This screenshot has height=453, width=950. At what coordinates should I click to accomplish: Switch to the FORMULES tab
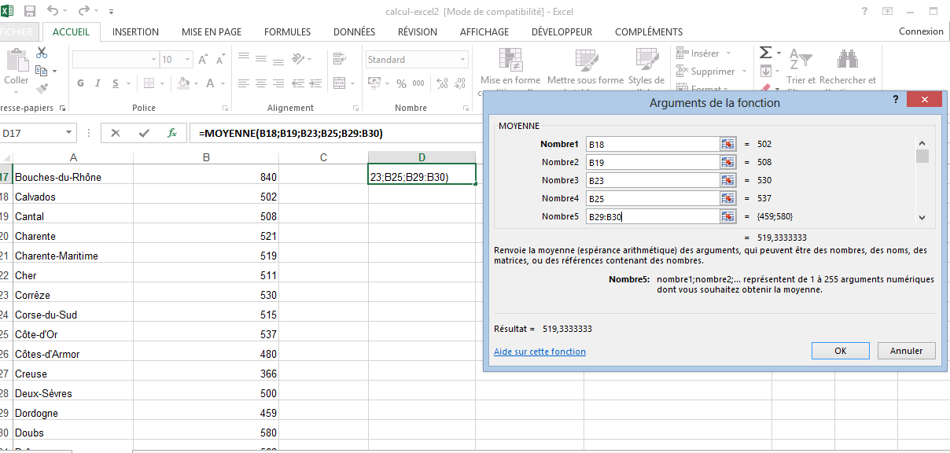(288, 32)
